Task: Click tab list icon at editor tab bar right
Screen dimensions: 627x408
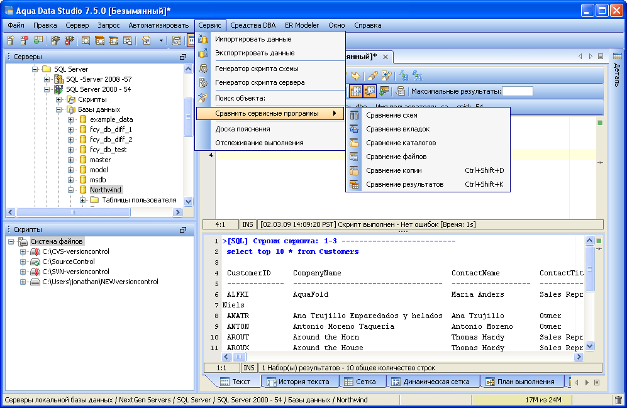Action: pyautogui.click(x=601, y=57)
